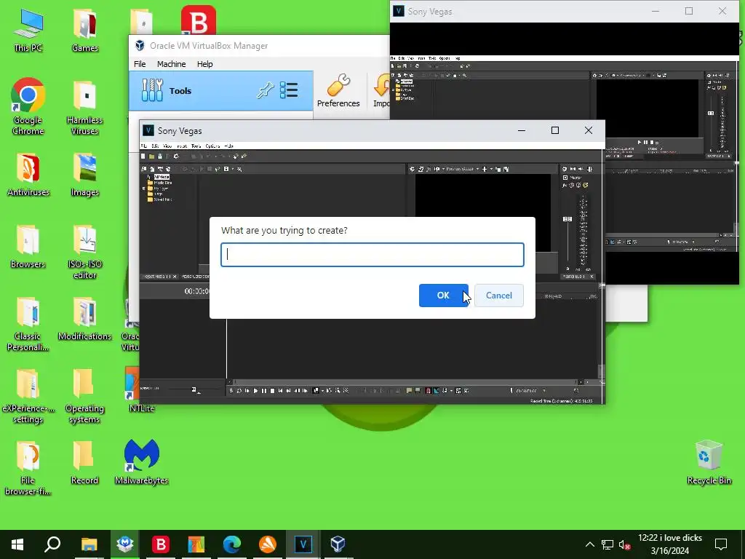Screen dimensions: 745x559
Task: Click Cancel in the create prompt
Action: pos(498,296)
